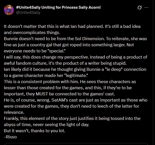This screenshot has height=145, width=155.
Task: Open the Unite4Sally profile avatar
Action: tap(9, 10)
